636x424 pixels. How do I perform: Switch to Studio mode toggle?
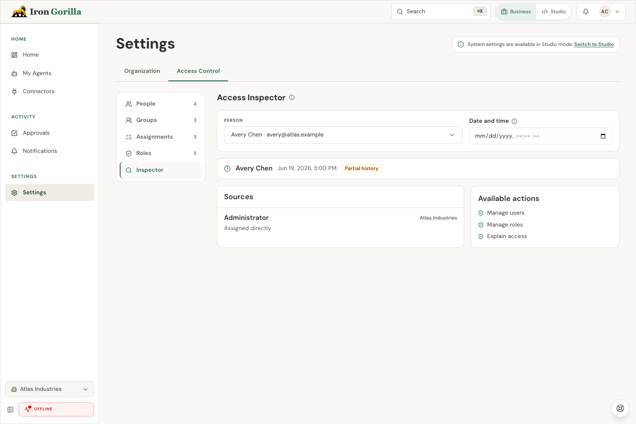tap(553, 12)
